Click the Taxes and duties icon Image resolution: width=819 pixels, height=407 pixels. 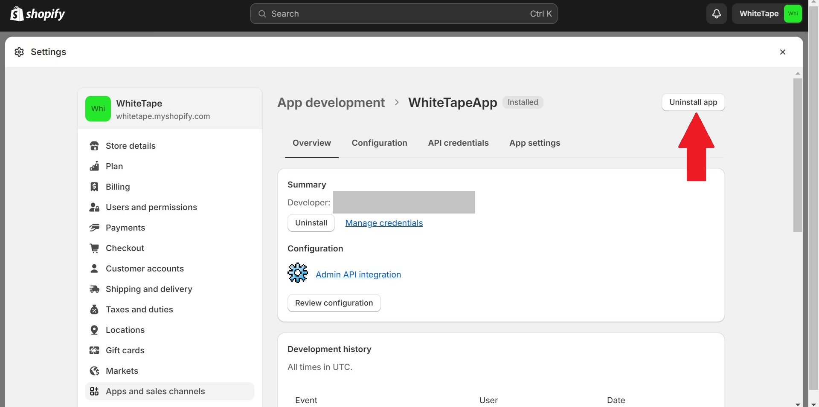[94, 309]
